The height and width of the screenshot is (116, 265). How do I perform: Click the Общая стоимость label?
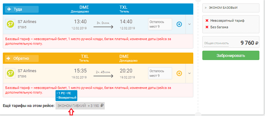tap(216, 43)
